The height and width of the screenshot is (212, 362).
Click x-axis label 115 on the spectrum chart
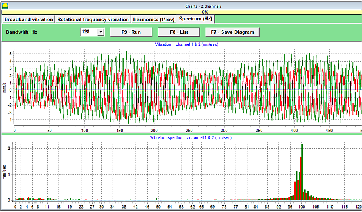(x=344, y=207)
